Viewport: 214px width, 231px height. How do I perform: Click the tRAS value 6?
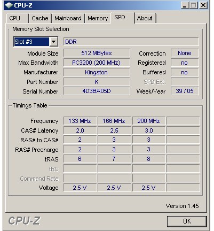click(x=80, y=159)
